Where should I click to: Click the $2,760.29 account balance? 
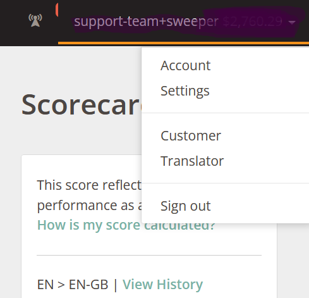[x=252, y=22]
